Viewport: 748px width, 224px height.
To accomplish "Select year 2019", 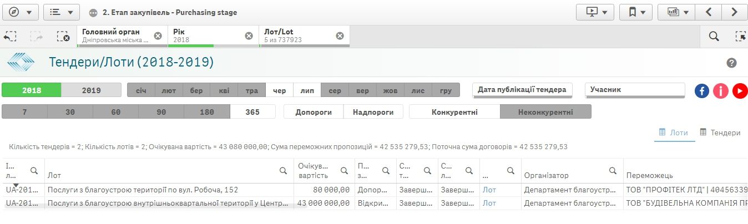I will (91, 90).
